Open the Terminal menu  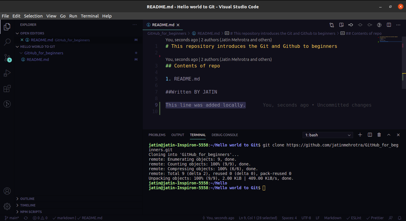(90, 16)
